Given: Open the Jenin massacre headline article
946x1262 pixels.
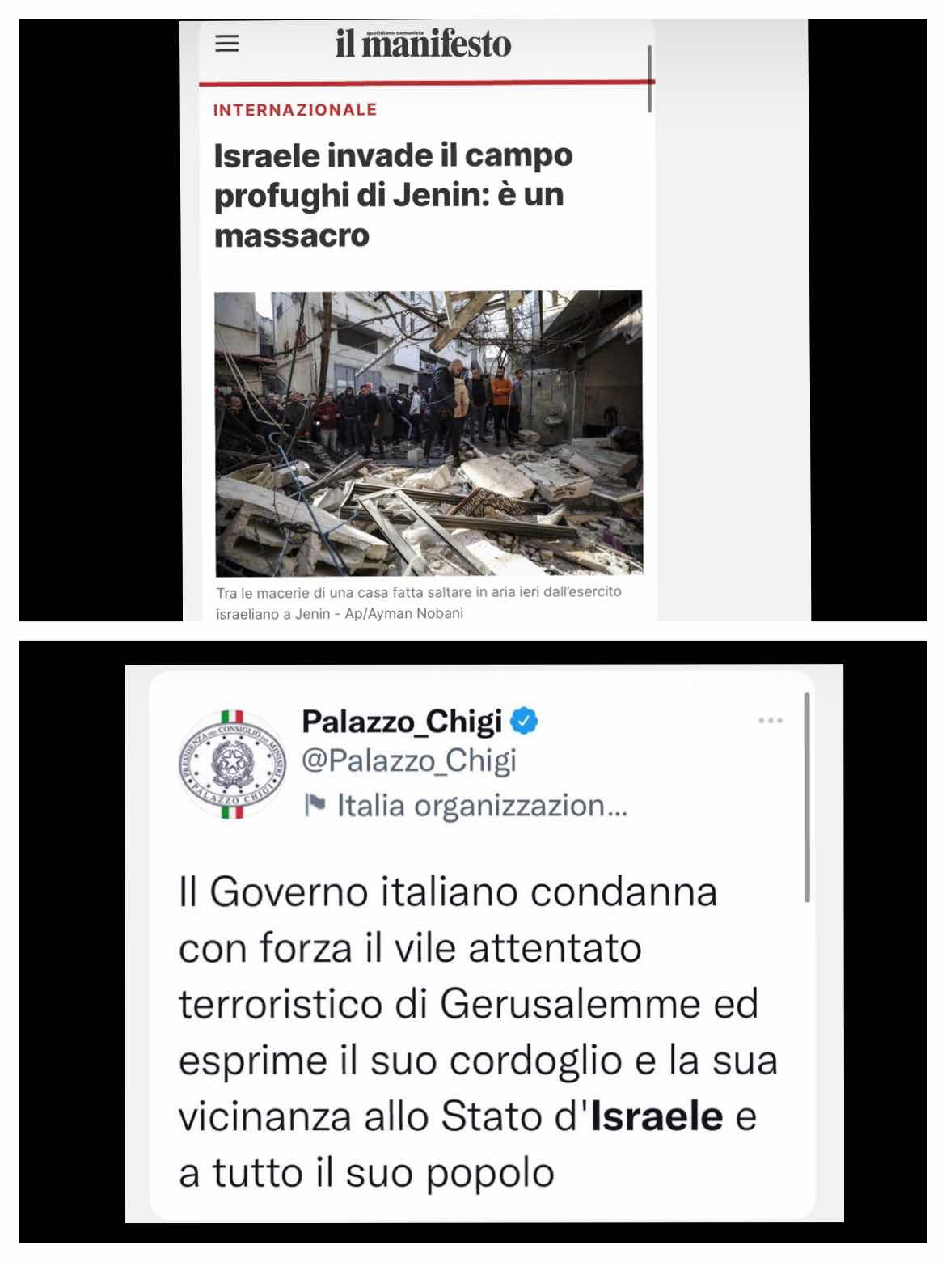Looking at the screenshot, I should (393, 195).
